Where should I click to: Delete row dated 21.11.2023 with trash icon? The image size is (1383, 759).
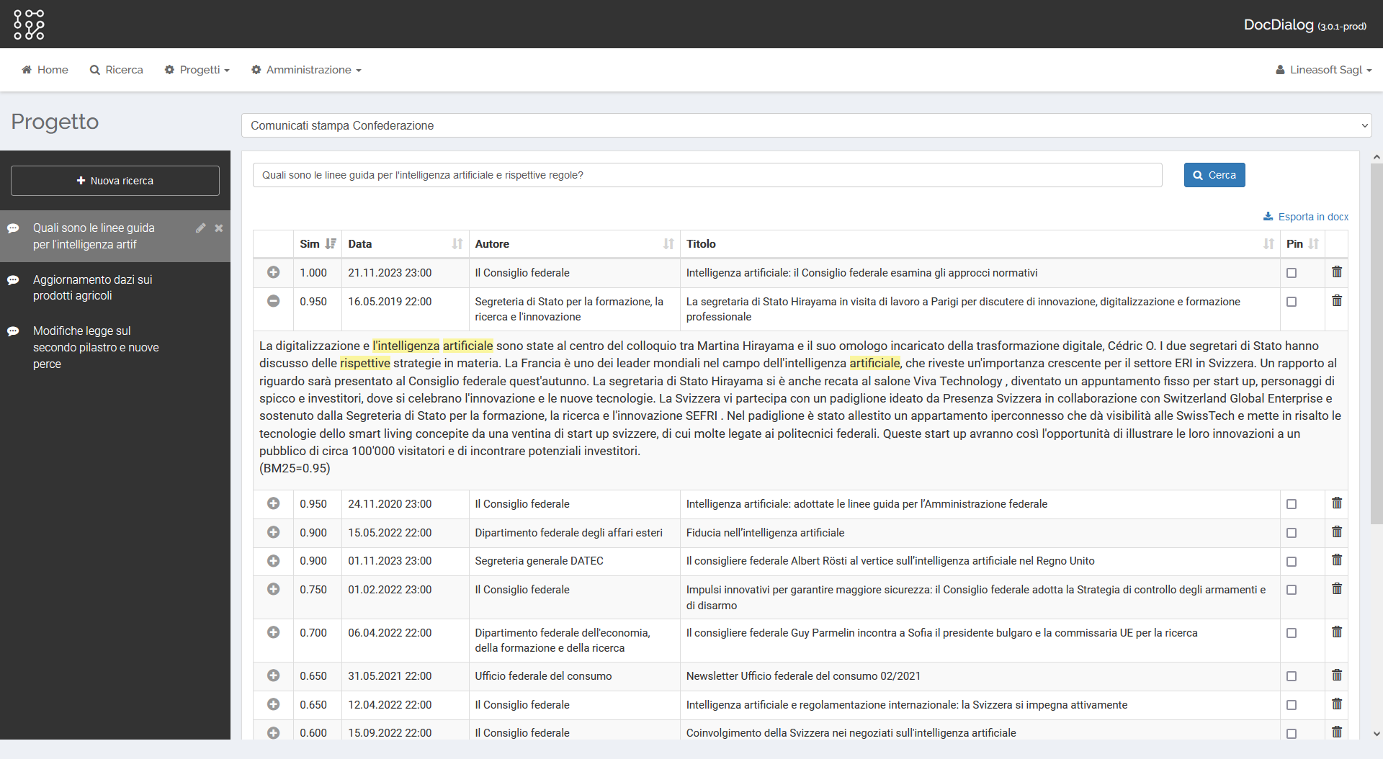(1337, 272)
